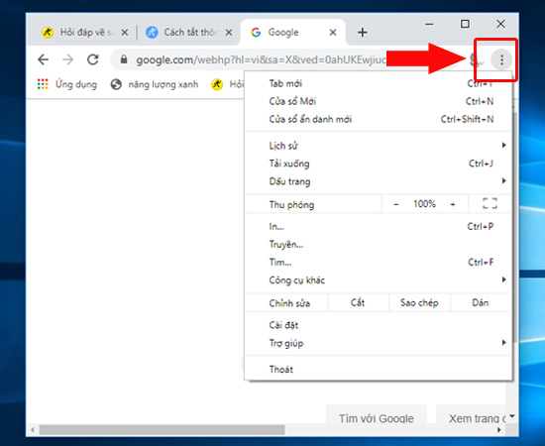Open the Chrome three-dot menu button

pos(501,59)
